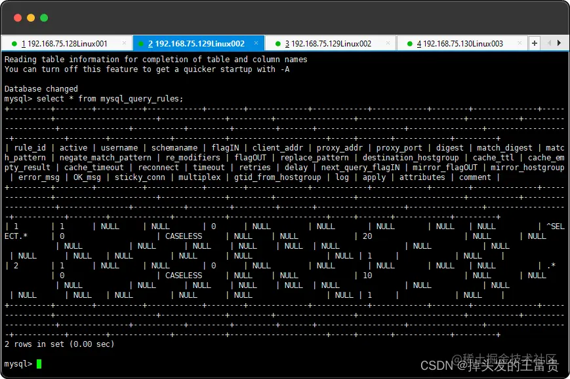
Task: Click 'client_addr' column header
Action: [277, 148]
